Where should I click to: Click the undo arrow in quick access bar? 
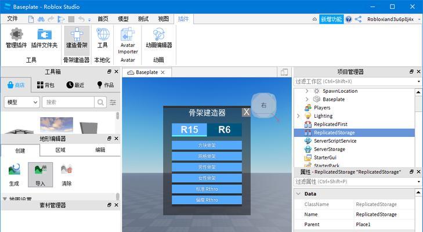(x=81, y=19)
